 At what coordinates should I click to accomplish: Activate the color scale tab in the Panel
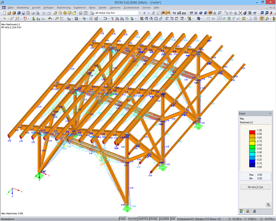coord(241,211)
